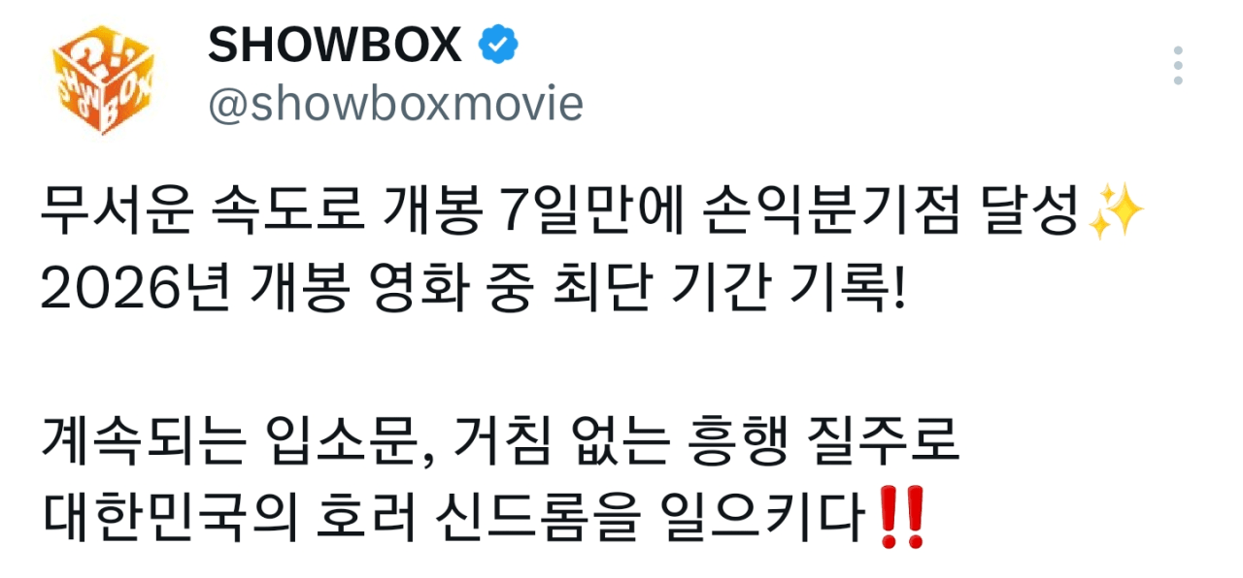Click the word 호러 in last line
The width and height of the screenshot is (1243, 578).
[372, 520]
